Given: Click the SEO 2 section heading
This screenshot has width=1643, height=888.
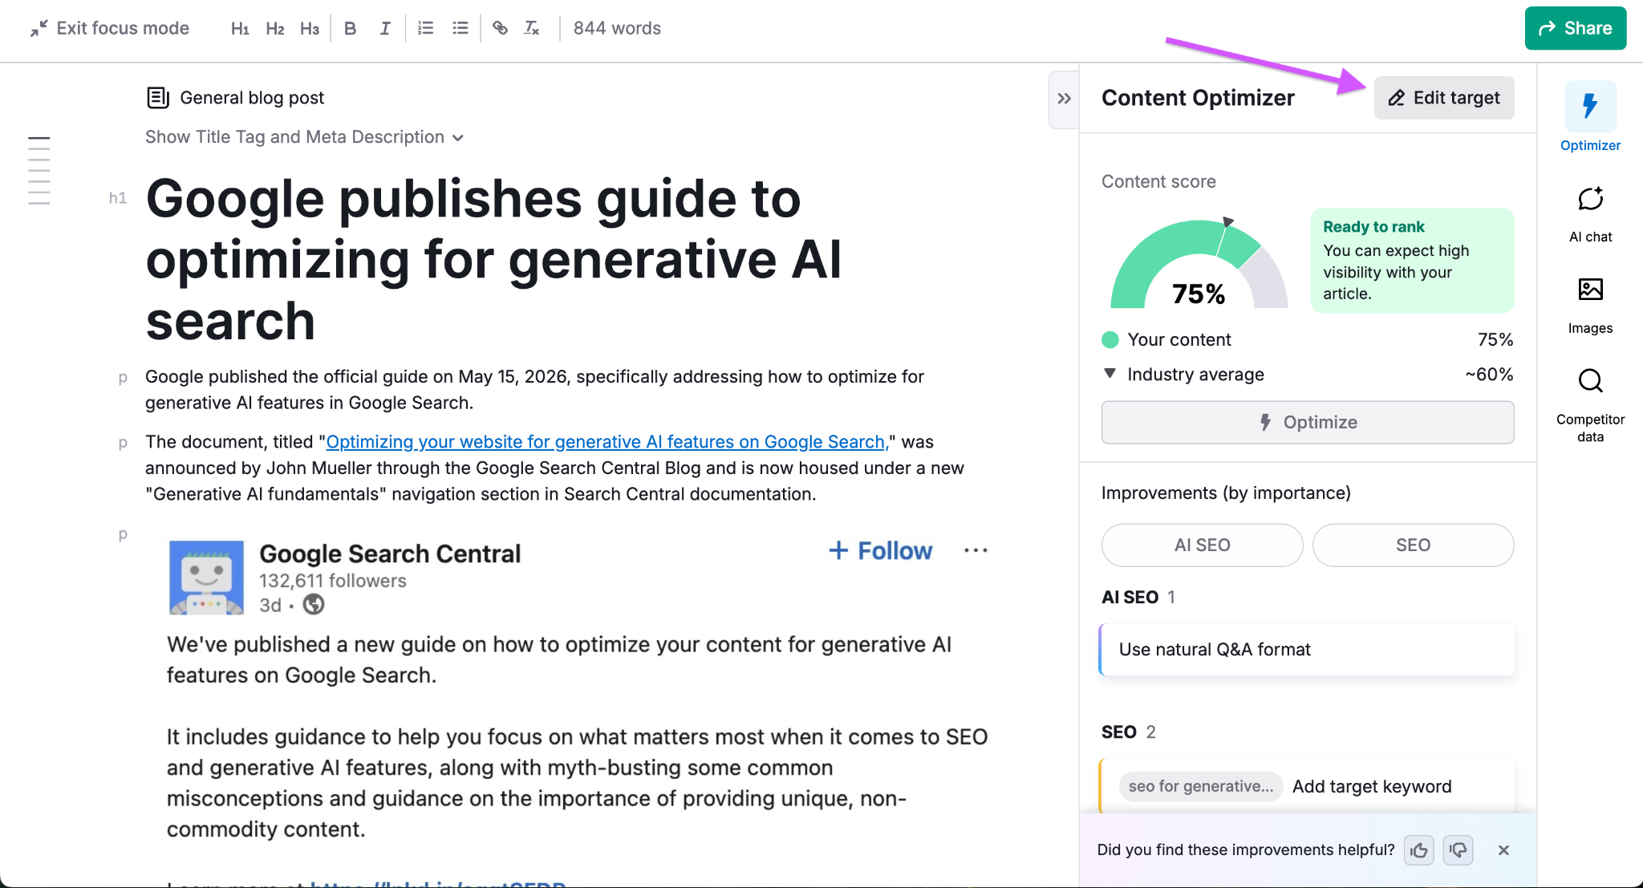Looking at the screenshot, I should pos(1129,732).
